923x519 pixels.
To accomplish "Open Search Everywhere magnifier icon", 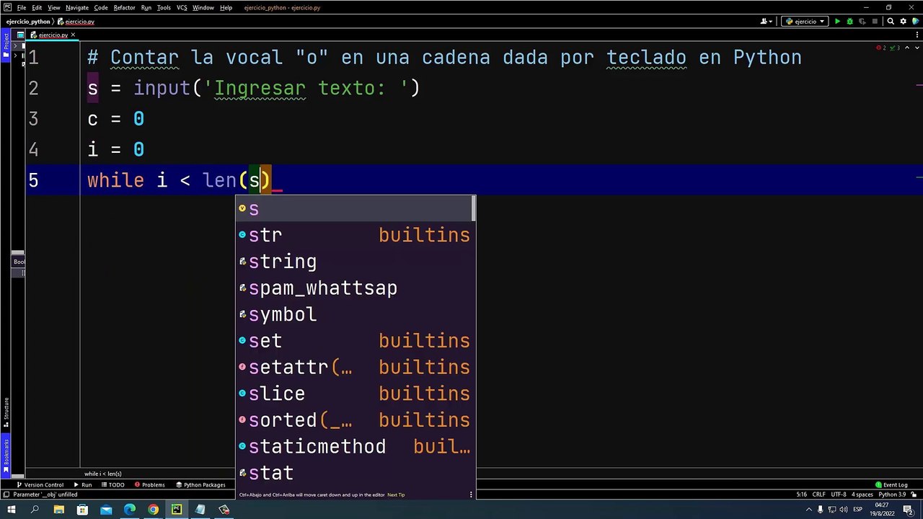I will [891, 22].
